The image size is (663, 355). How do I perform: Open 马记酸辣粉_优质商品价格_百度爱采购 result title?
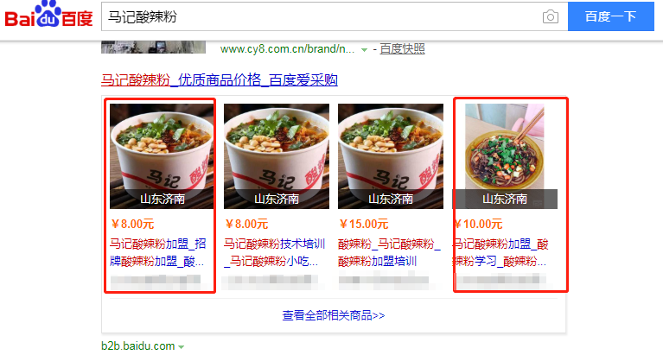click(220, 79)
